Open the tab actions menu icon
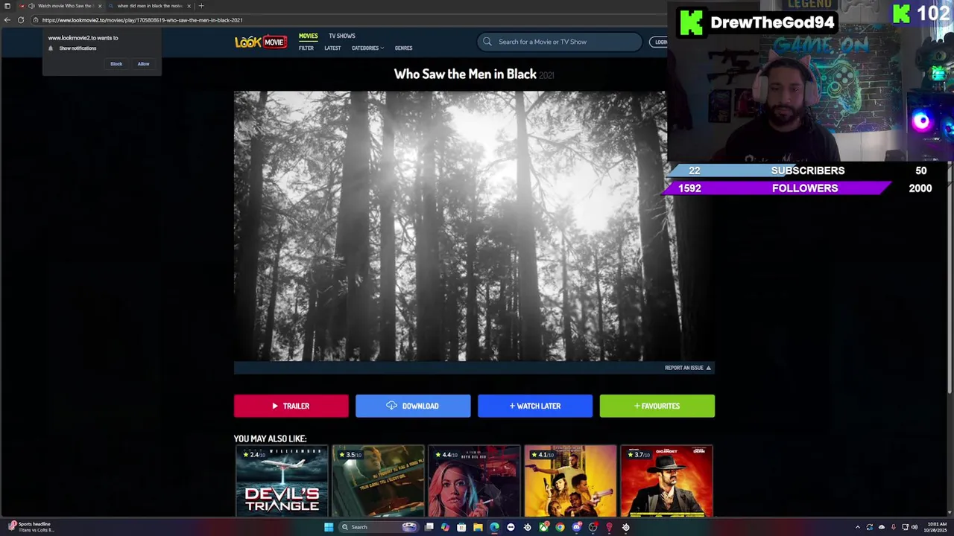Screen dimensions: 954x536 (7, 6)
